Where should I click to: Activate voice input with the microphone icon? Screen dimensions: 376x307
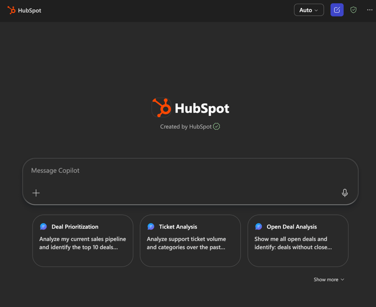tap(345, 193)
